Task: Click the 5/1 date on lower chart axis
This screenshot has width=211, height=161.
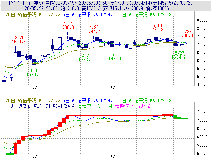Action: tap(114, 157)
